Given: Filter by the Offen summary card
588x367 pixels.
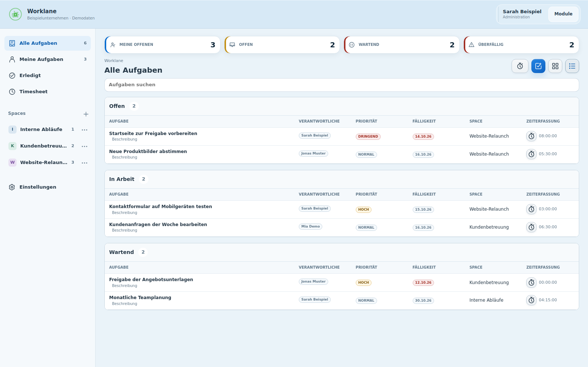Looking at the screenshot, I should click(x=282, y=45).
